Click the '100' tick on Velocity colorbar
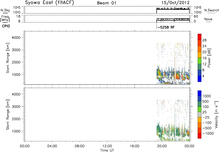This screenshot has width=219, height=152. point(205,107)
